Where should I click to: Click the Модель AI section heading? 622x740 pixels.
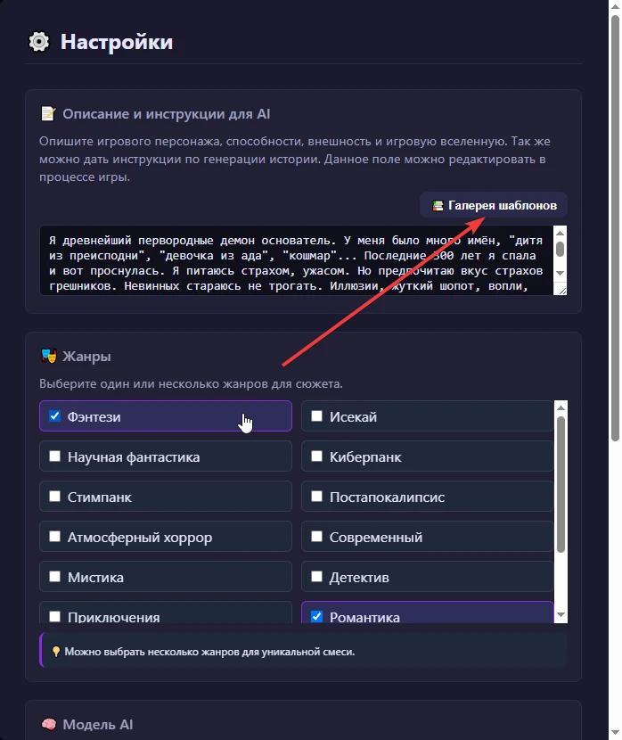tap(98, 725)
